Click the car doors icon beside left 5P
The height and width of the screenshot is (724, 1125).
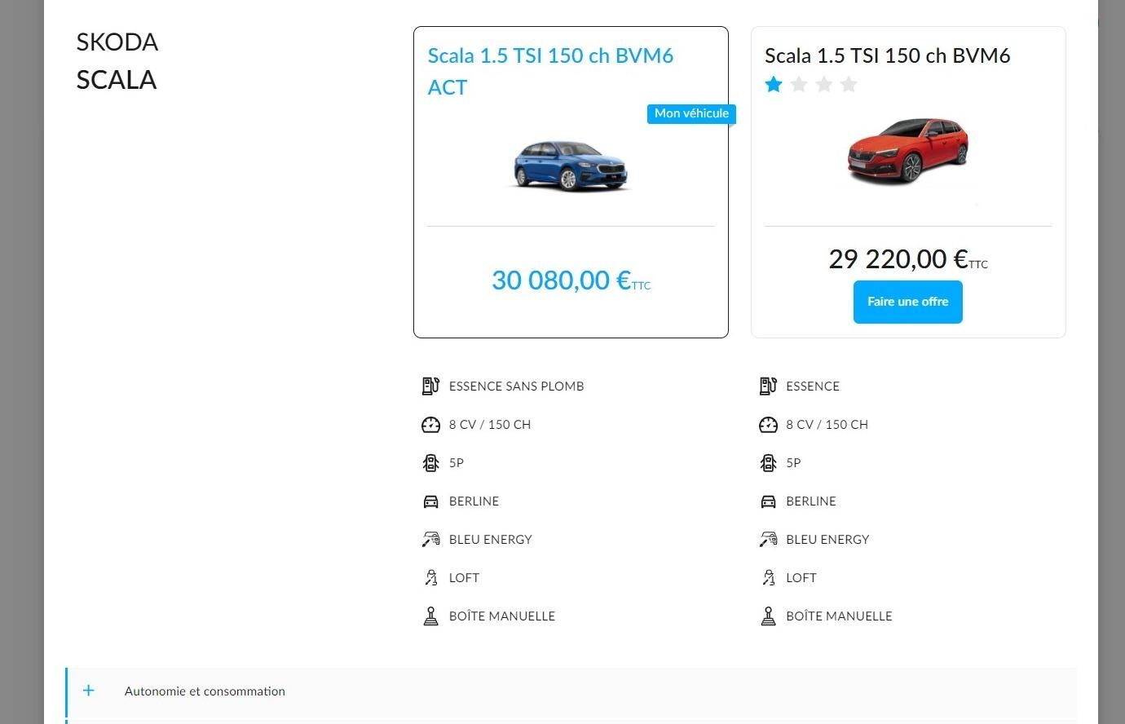[x=430, y=462]
